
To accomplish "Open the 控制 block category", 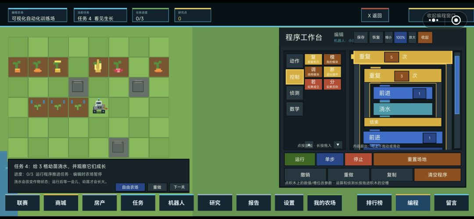I will pos(295,77).
